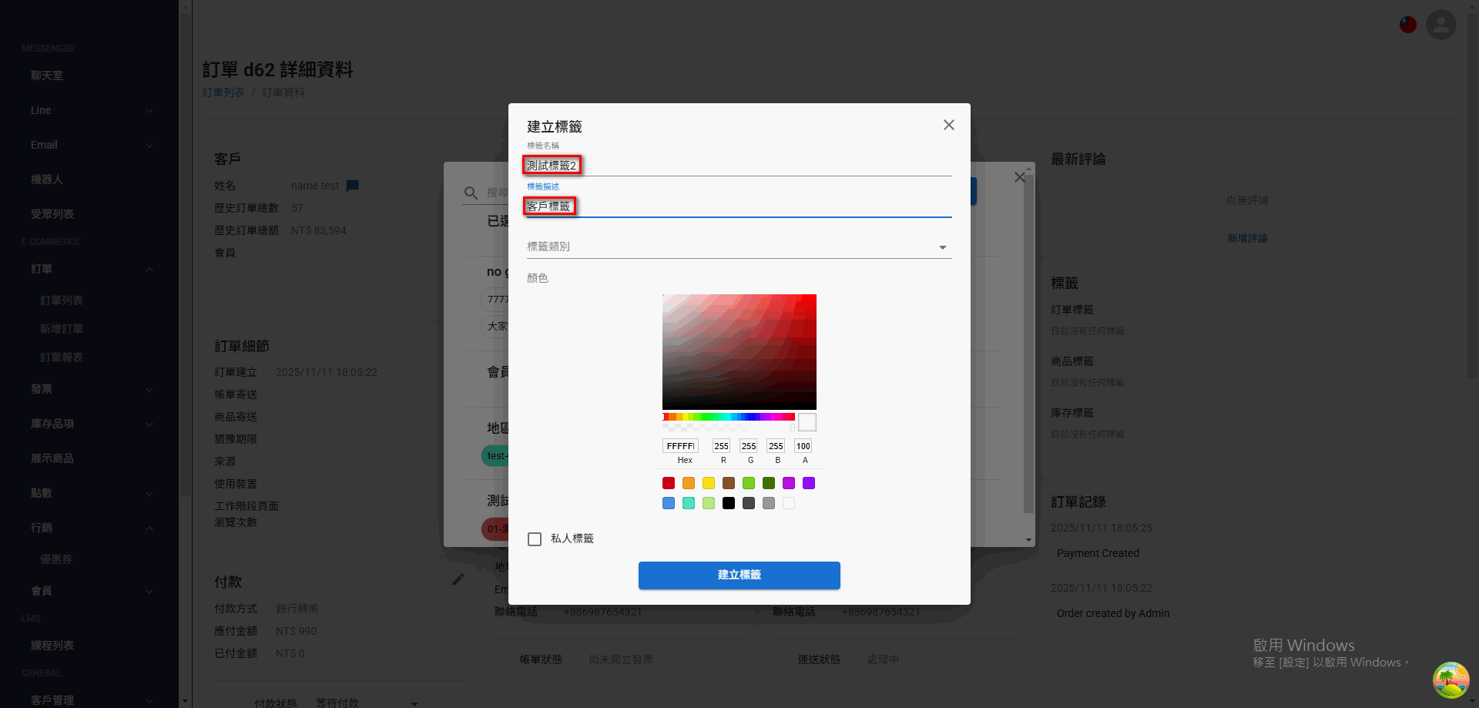The height and width of the screenshot is (708, 1479).
Task: Click the 新增評論 link
Action: pos(1247,239)
